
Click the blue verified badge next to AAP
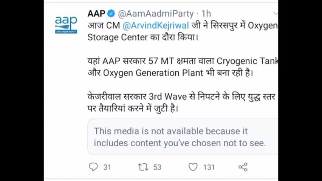(x=111, y=14)
